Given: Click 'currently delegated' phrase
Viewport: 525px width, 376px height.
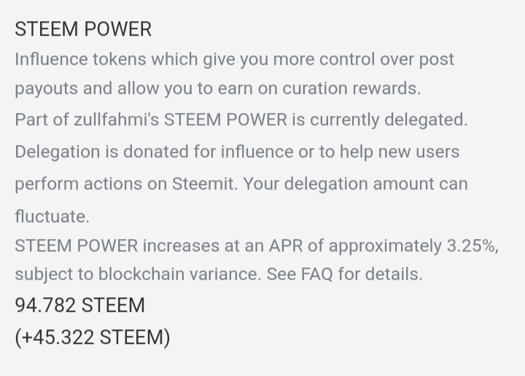Looking at the screenshot, I should [x=389, y=120].
